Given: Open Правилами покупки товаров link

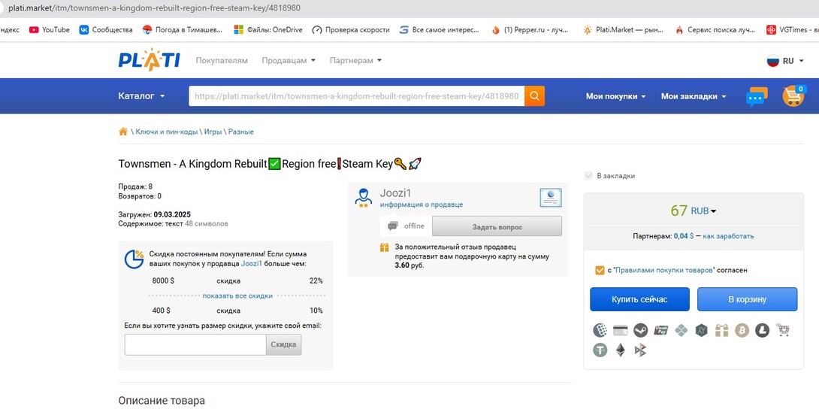Looking at the screenshot, I should point(665,270).
